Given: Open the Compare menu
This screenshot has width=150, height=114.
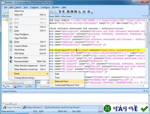Looking at the screenshot, I should [x=34, y=7].
